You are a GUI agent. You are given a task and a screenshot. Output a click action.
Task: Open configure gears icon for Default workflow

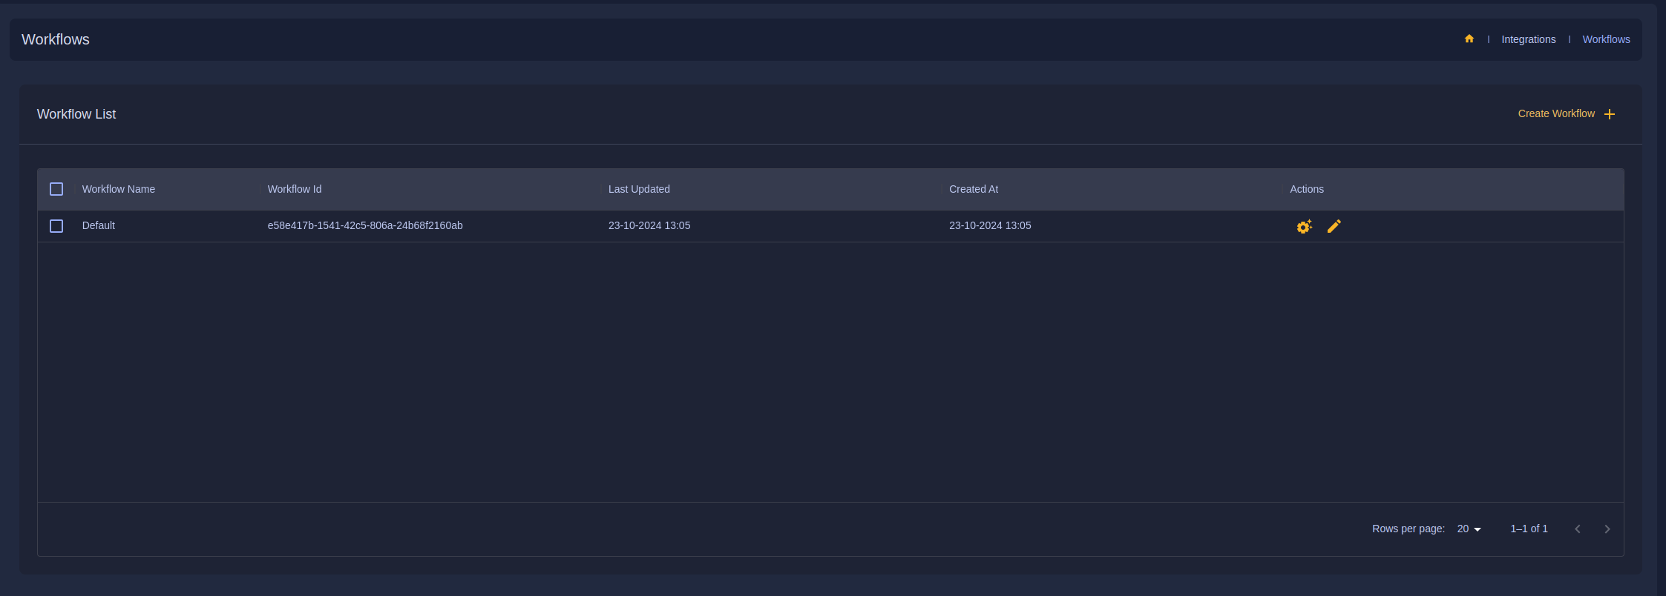1304,227
